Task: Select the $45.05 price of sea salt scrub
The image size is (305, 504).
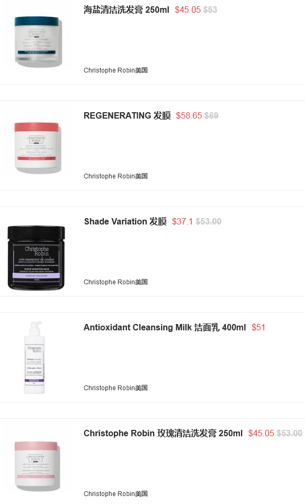Action: 187,10
